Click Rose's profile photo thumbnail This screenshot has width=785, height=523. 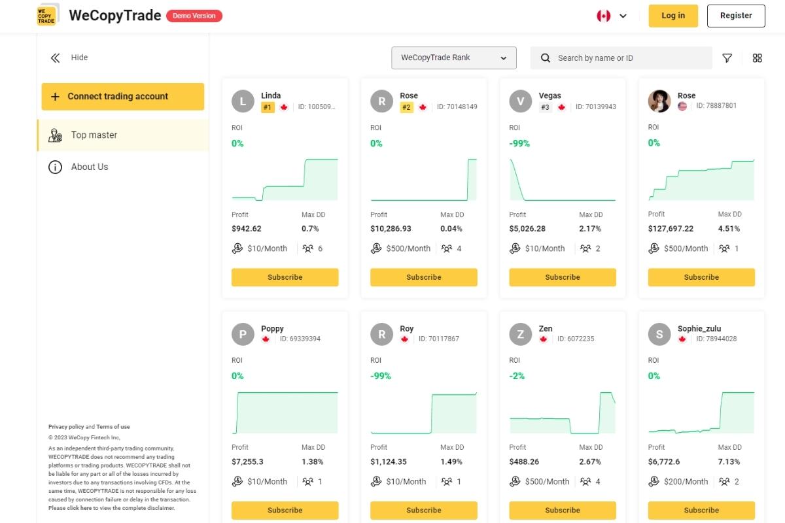pos(659,101)
